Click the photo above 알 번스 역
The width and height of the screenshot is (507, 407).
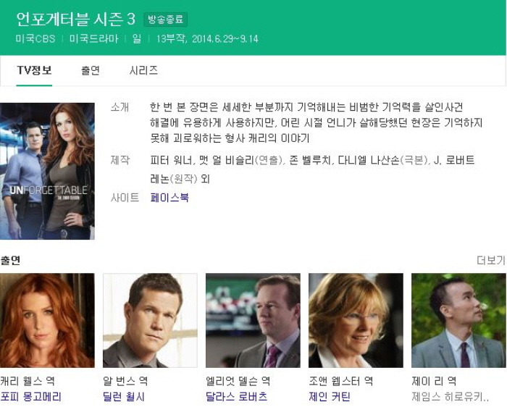pos(150,320)
